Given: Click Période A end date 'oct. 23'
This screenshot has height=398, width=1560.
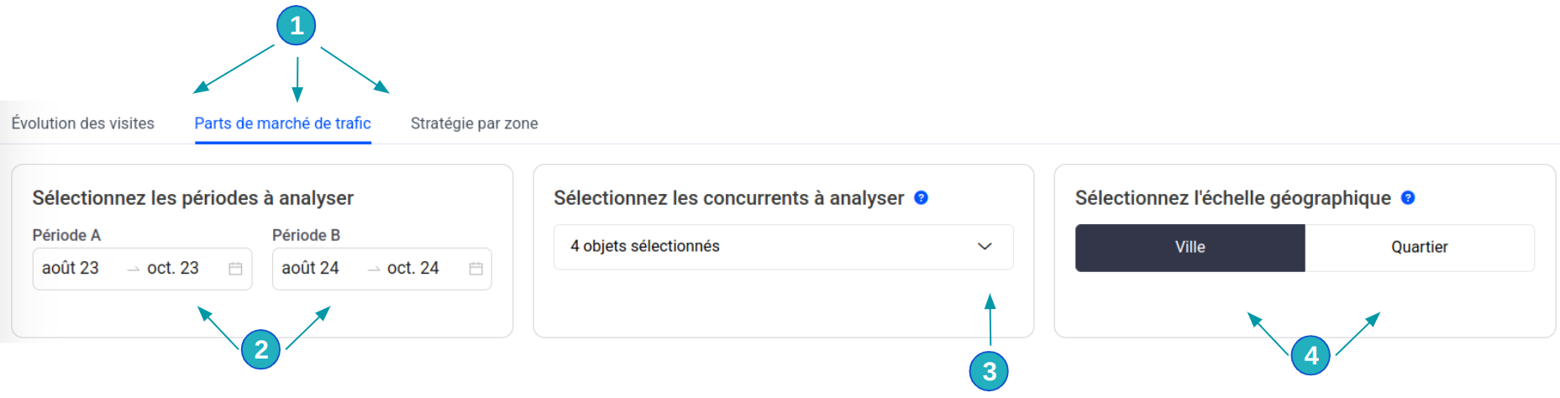Looking at the screenshot, I should point(173,269).
